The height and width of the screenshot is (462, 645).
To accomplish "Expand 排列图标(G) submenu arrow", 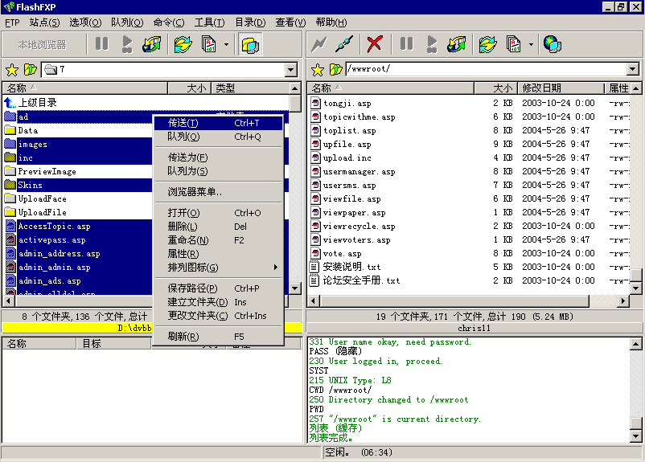I will coord(276,268).
